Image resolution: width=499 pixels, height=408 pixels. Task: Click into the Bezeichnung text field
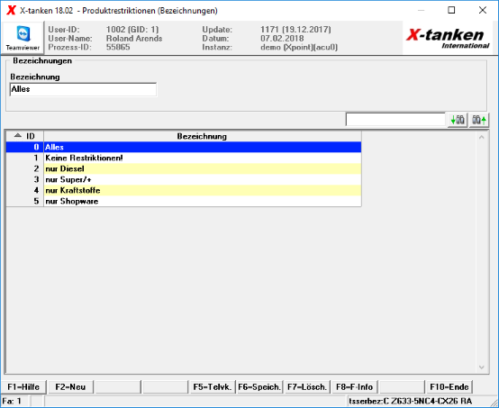tap(83, 89)
